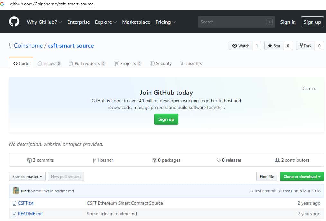Screen dimensions: 326x221
Task: Switch to the Issues tab
Action: [49, 64]
